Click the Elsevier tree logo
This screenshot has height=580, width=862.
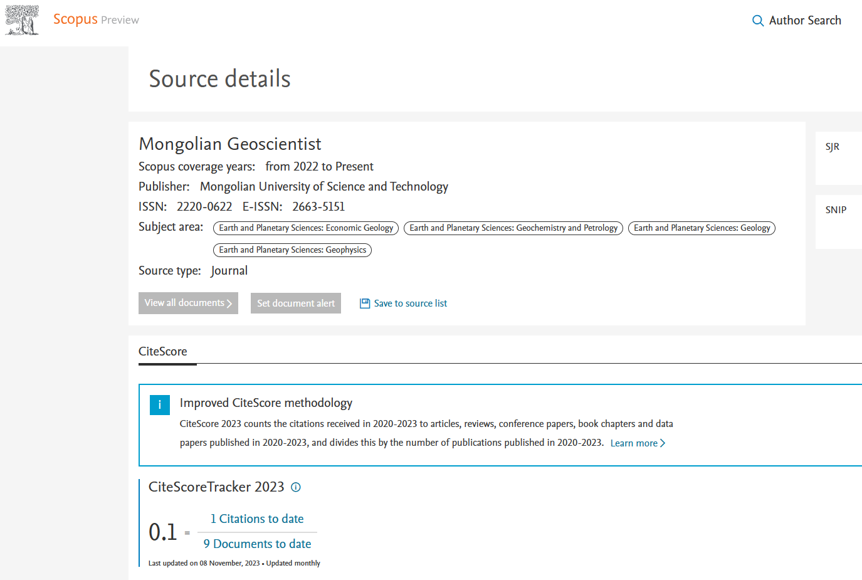(23, 20)
